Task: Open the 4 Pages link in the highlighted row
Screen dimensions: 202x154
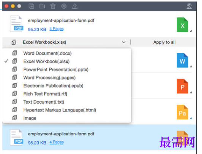Action: [x=57, y=142]
